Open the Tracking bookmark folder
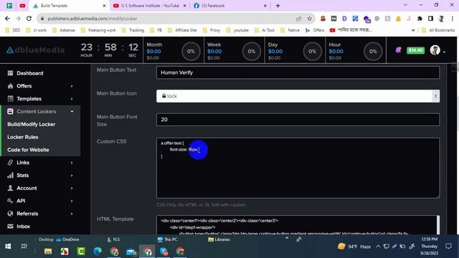Image resolution: width=459 pixels, height=258 pixels. pyautogui.click(x=133, y=30)
